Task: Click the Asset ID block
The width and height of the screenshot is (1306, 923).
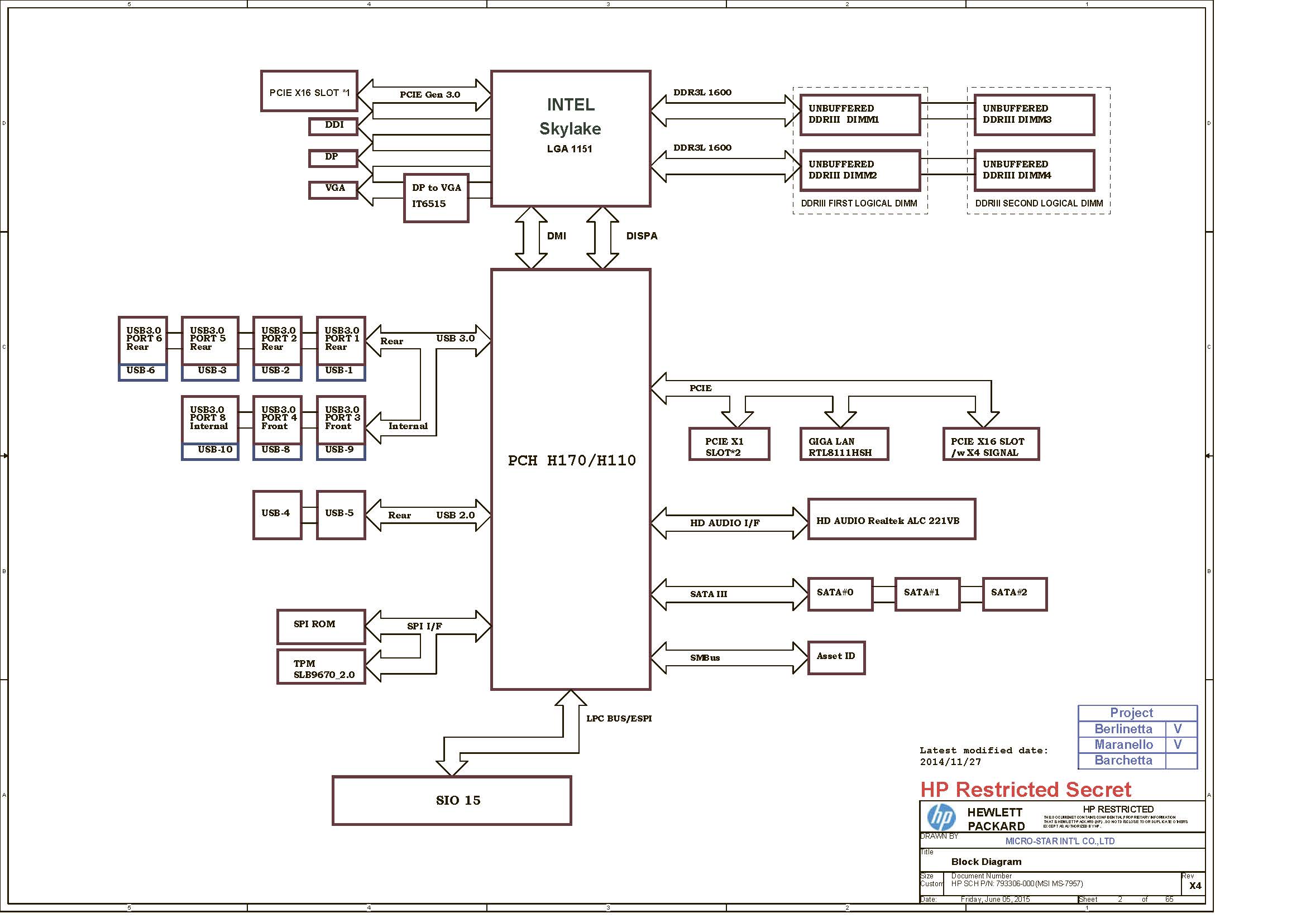Action: (836, 657)
